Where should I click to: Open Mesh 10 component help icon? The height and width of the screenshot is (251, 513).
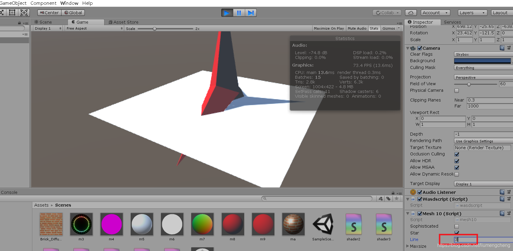(x=502, y=213)
